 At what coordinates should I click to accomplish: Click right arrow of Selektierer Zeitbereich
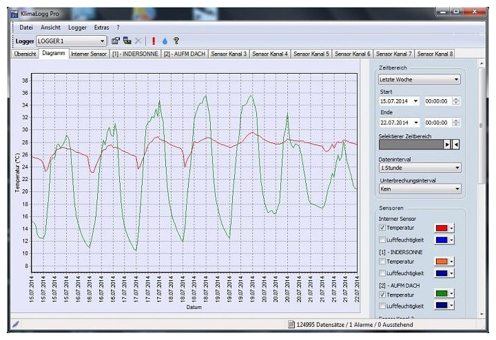coord(447,145)
